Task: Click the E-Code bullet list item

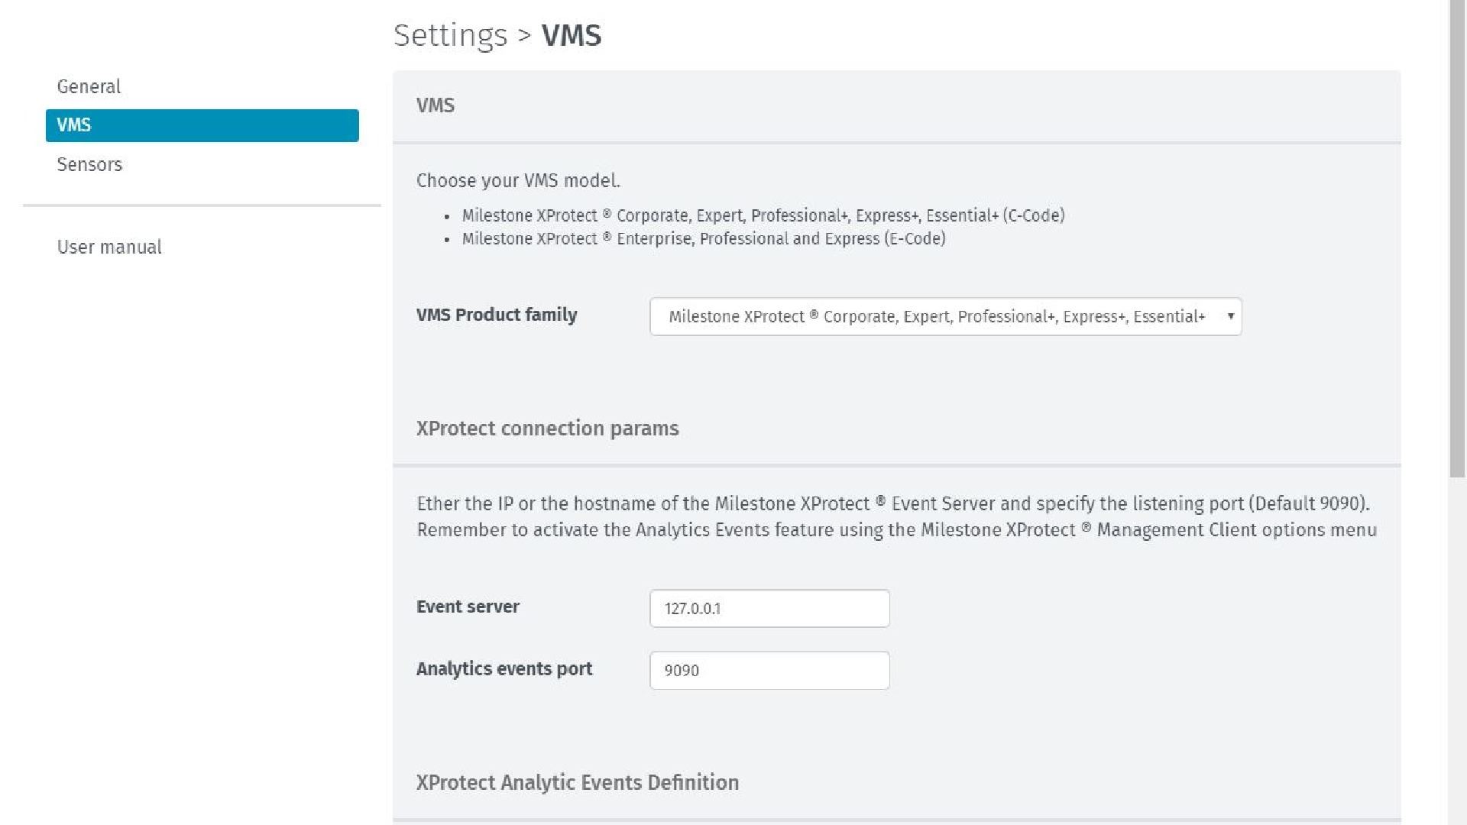Action: [704, 238]
